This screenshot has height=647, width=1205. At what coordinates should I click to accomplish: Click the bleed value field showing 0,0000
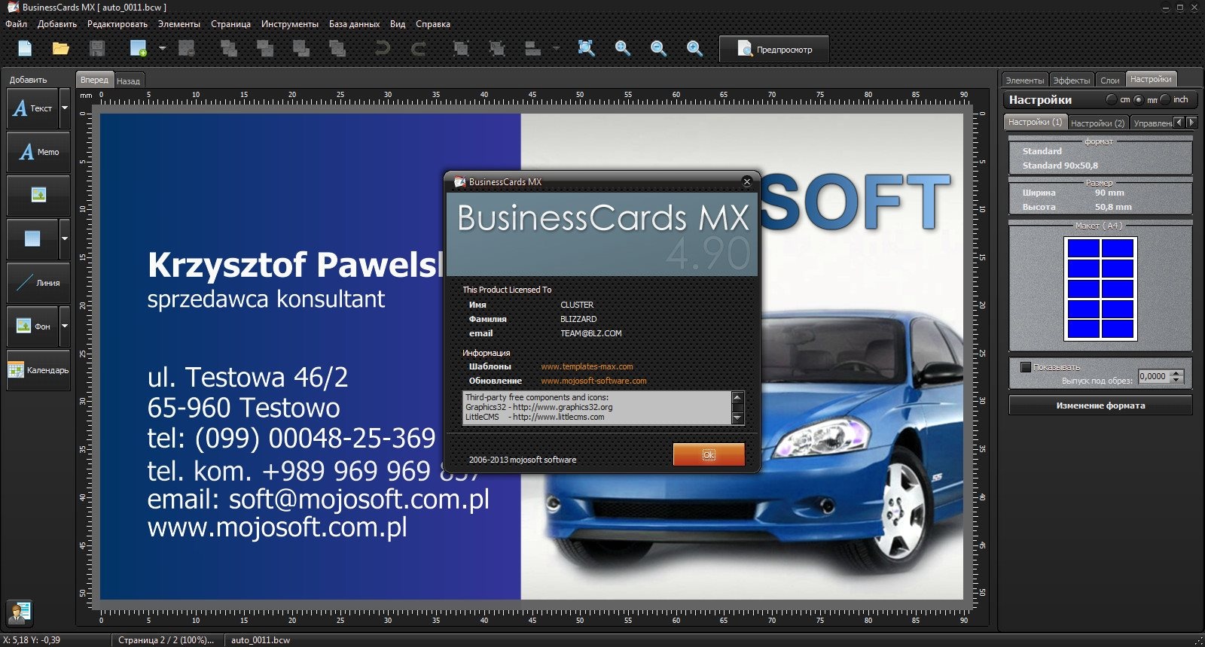click(x=1154, y=376)
